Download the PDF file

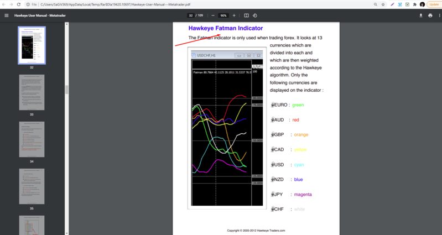click(421, 15)
